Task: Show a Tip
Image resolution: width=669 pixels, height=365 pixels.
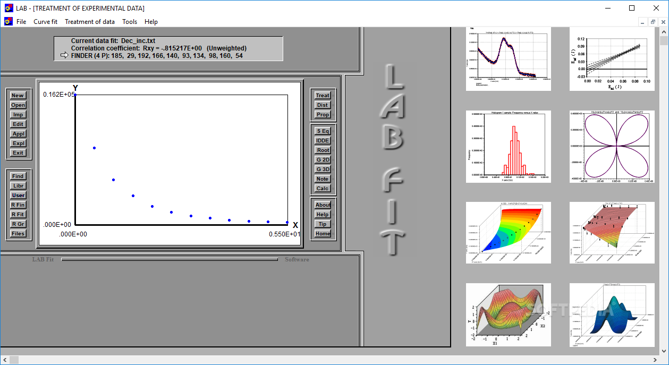Action: tap(323, 224)
